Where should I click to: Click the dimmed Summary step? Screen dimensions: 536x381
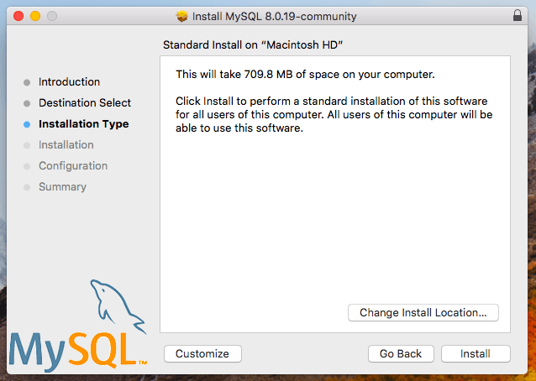coord(62,187)
